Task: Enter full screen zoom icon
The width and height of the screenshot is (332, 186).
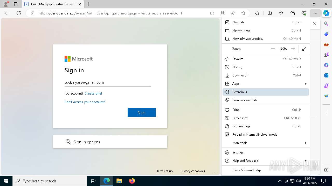Action: click(304, 49)
